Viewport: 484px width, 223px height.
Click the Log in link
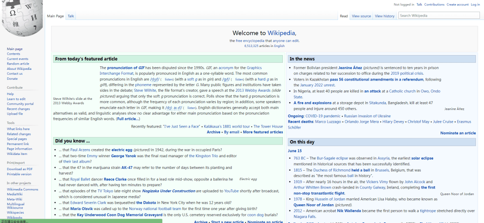[475, 4]
